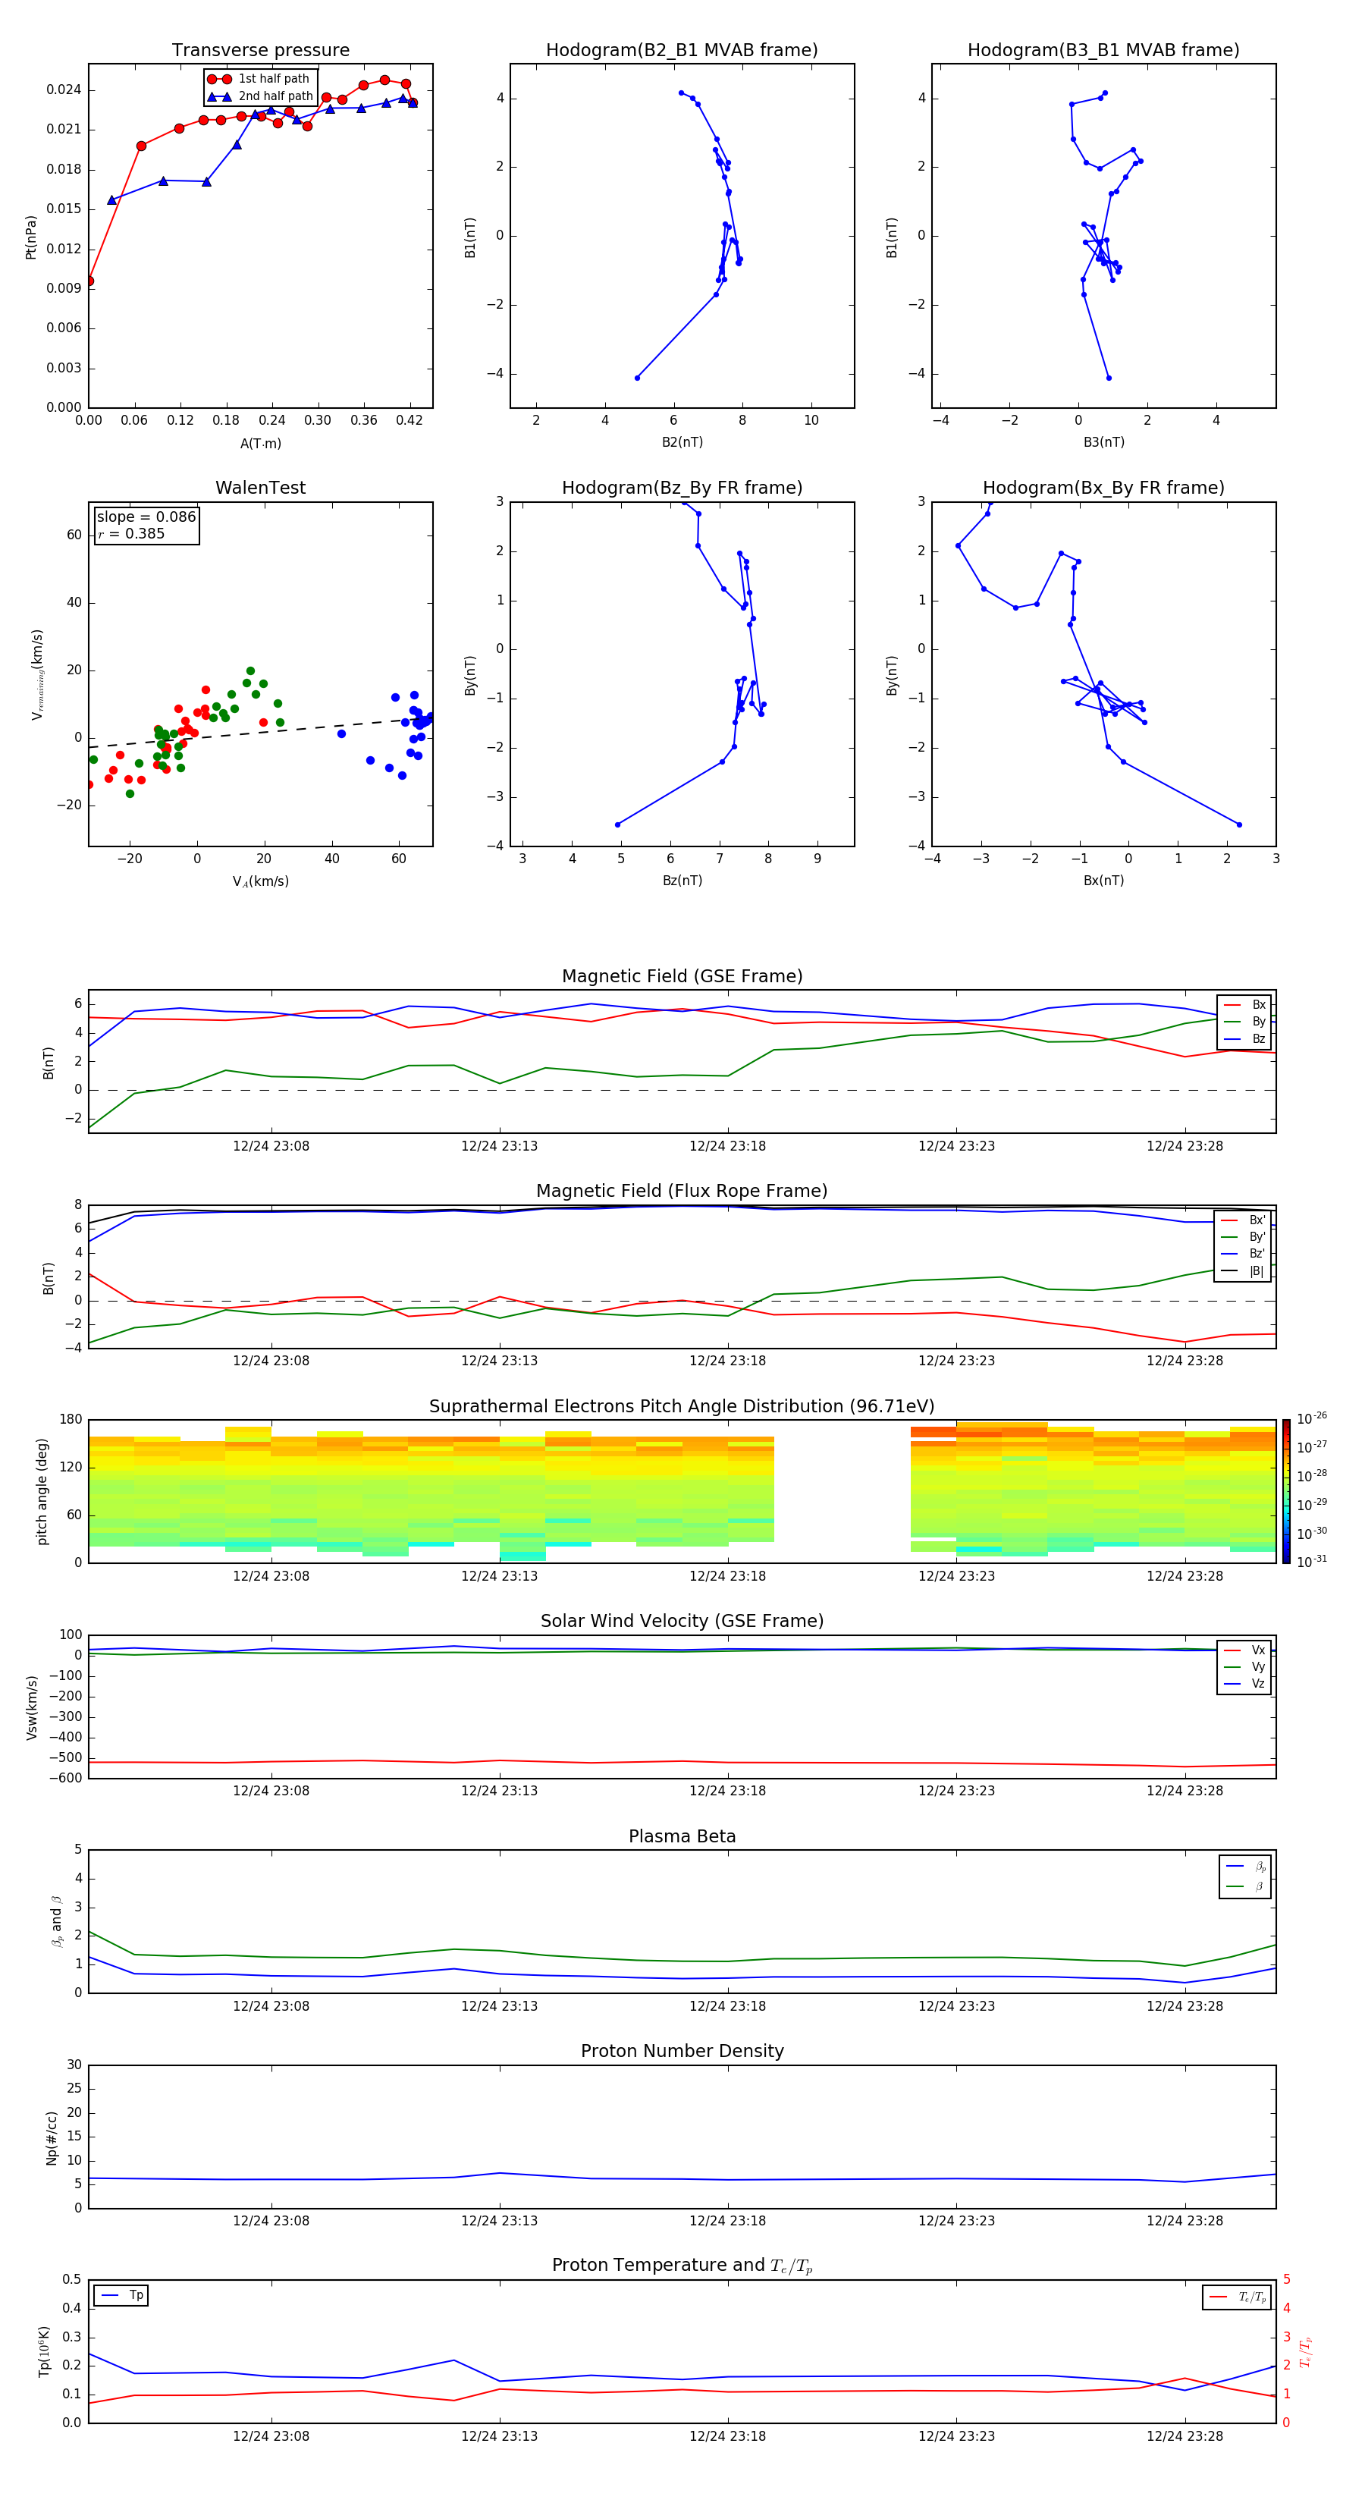Click '12/24 23:18' under the Plasma Beta plot

pos(728,2005)
